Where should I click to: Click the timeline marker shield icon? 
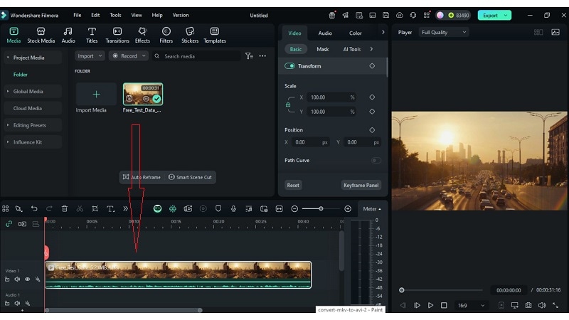click(x=218, y=208)
